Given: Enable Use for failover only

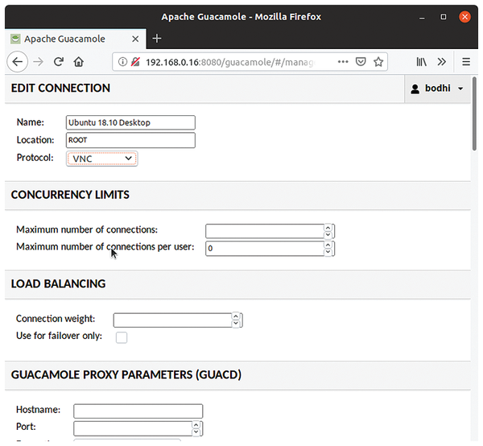Looking at the screenshot, I should [122, 337].
